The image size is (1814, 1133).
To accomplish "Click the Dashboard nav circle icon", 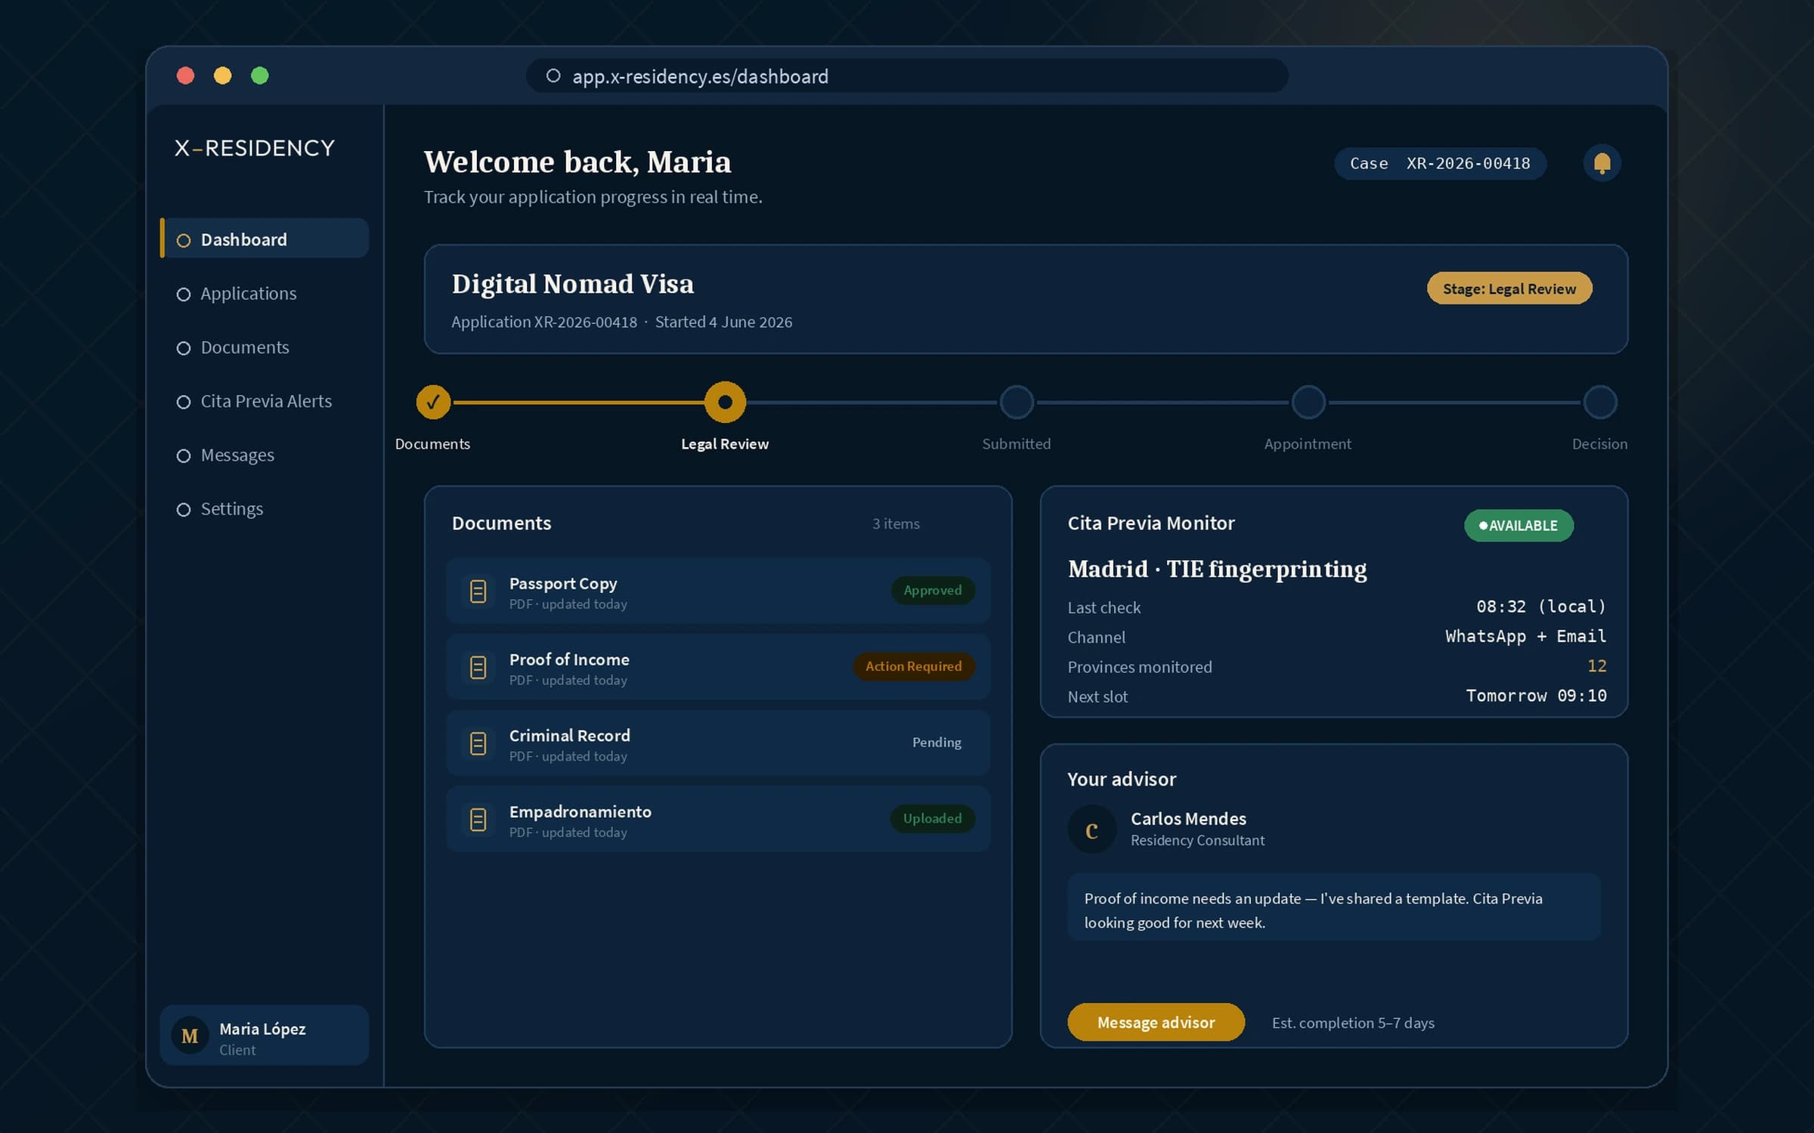I will tap(183, 240).
